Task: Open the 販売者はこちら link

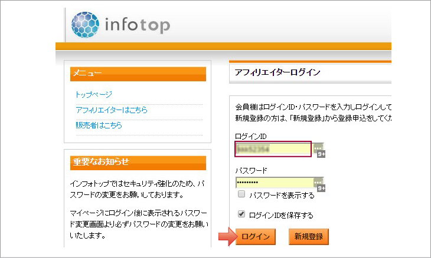Action: pos(99,125)
